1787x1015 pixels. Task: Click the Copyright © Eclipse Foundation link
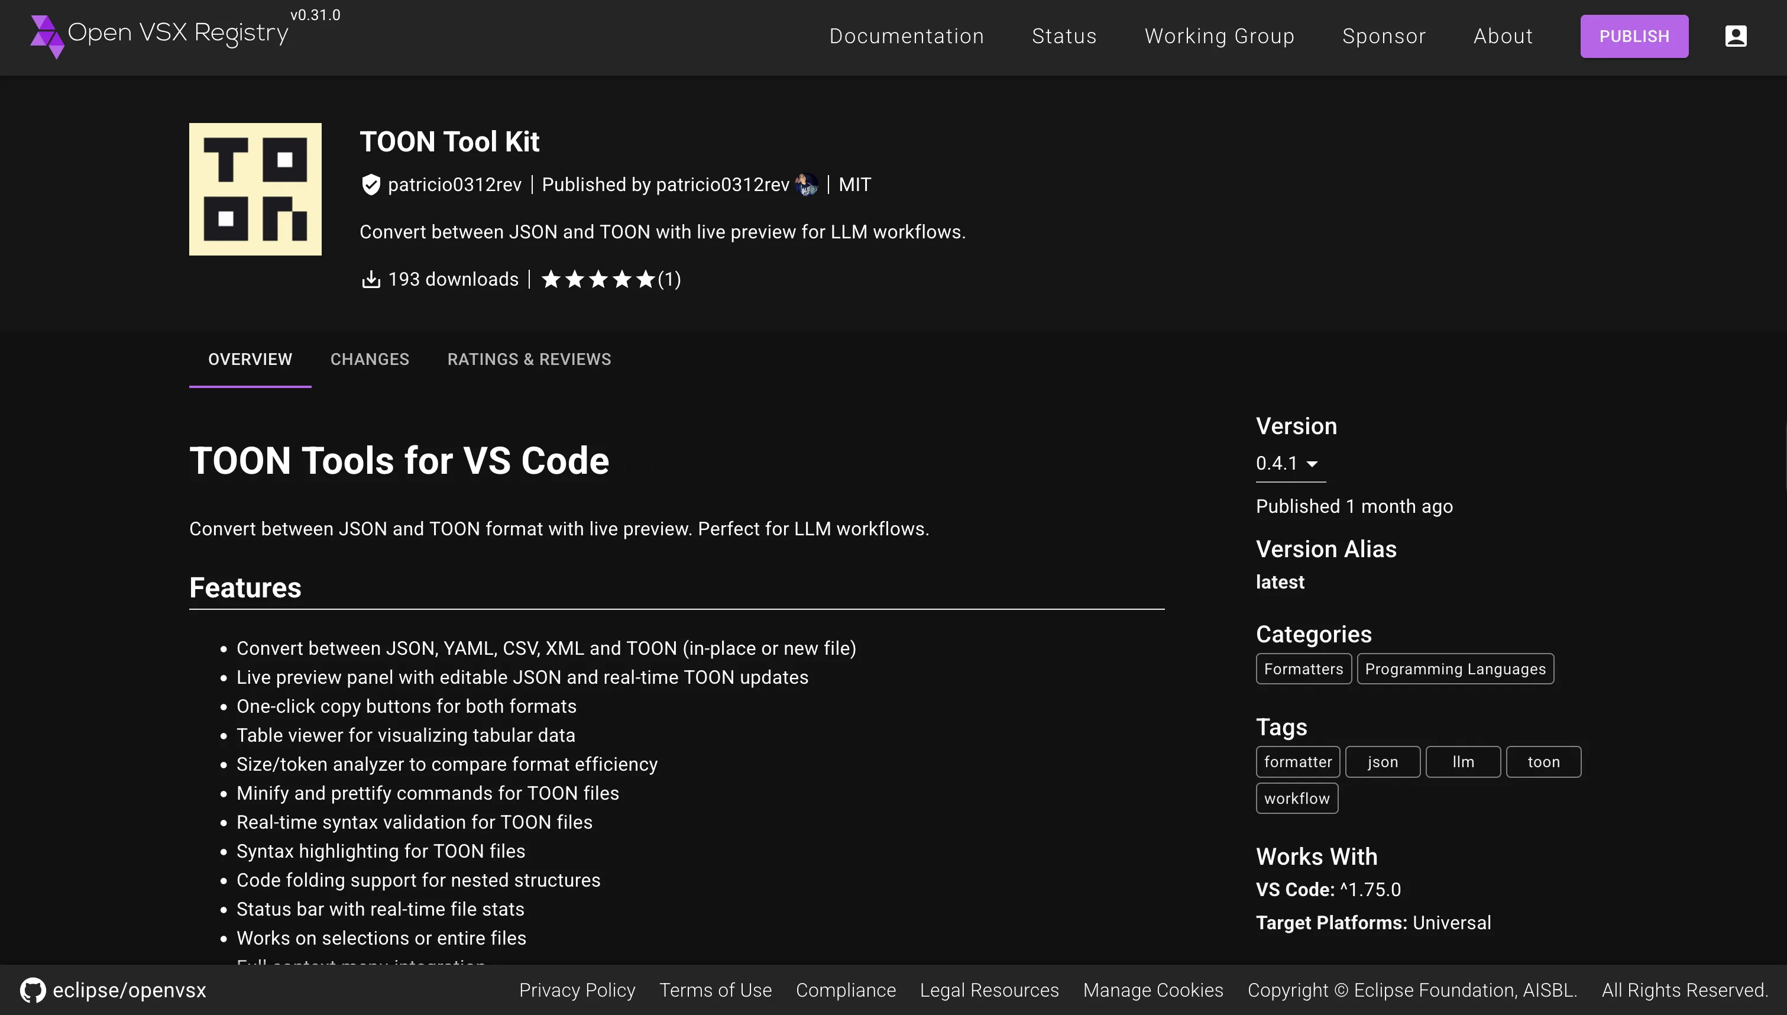pos(1412,991)
